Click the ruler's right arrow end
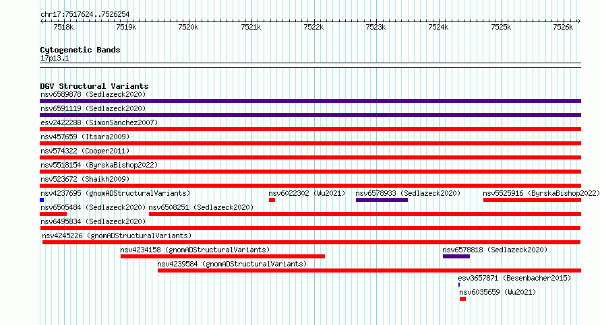The height and width of the screenshot is (325, 600). click(579, 22)
